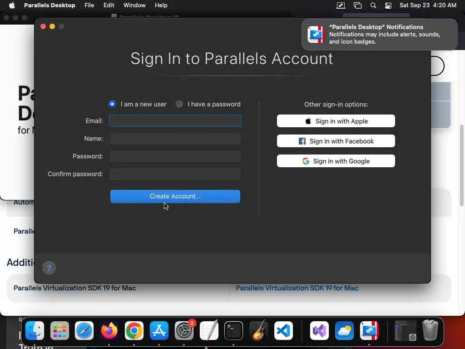465x349 pixels.
Task: Click the black 'Parallels Virtualization SDK 19 for Mac' text
Action: pyautogui.click(x=75, y=288)
